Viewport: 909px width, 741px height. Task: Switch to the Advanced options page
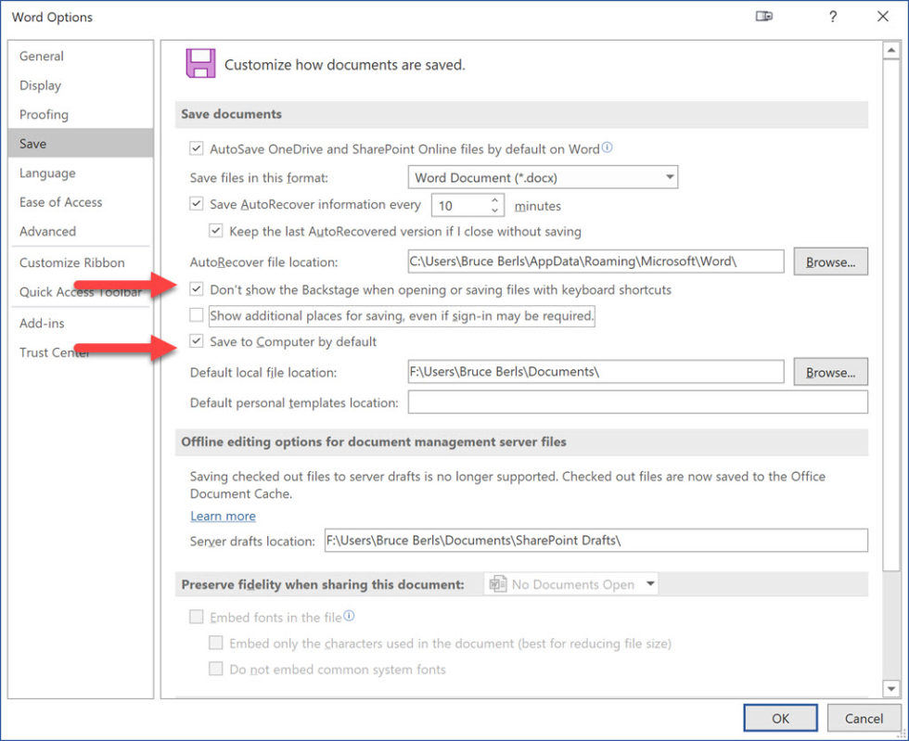pyautogui.click(x=47, y=231)
